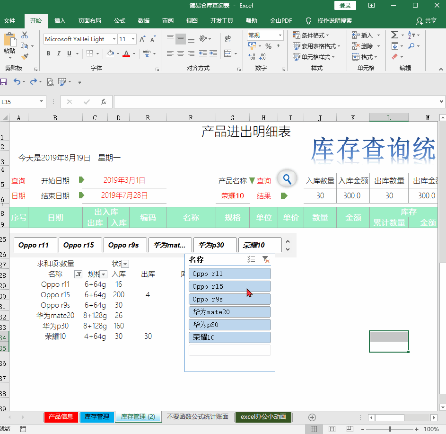Click the Clear eraser icon

pyautogui.click(x=394, y=57)
